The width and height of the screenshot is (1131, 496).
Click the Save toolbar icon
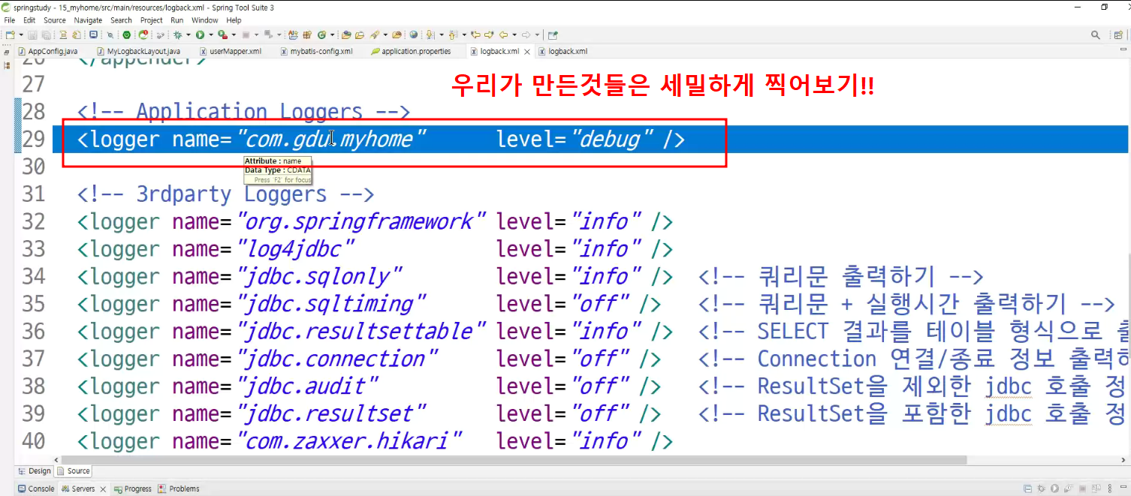tap(32, 35)
